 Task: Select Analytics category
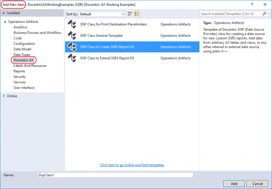pos(20,27)
